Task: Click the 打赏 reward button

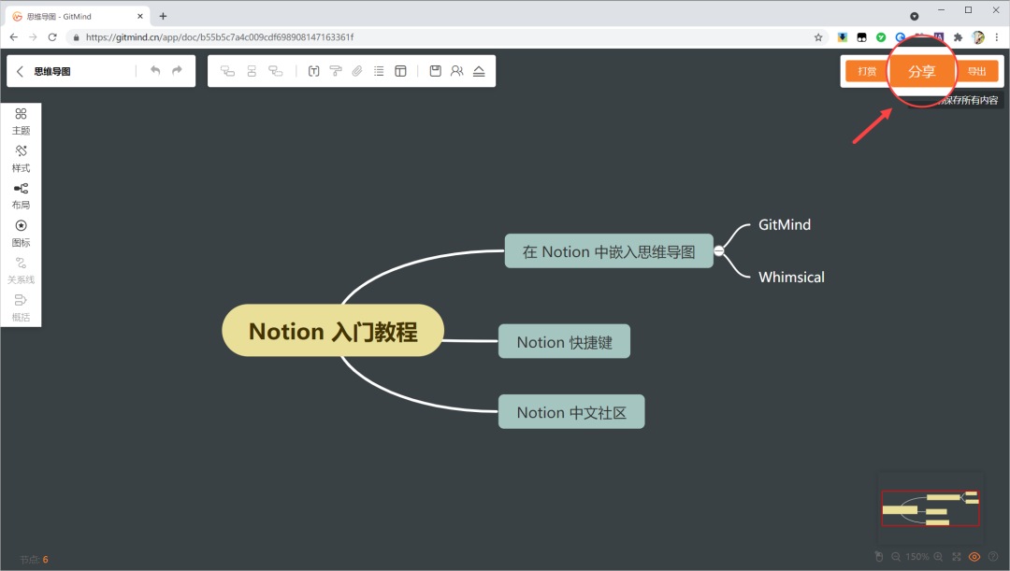Action: [867, 71]
